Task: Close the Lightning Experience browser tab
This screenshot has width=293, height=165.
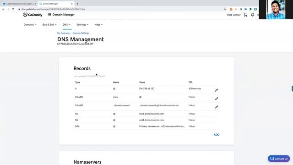Action: pos(35,4)
